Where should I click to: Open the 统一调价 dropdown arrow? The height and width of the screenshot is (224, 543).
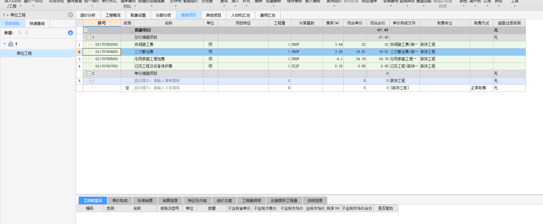[92, 6]
